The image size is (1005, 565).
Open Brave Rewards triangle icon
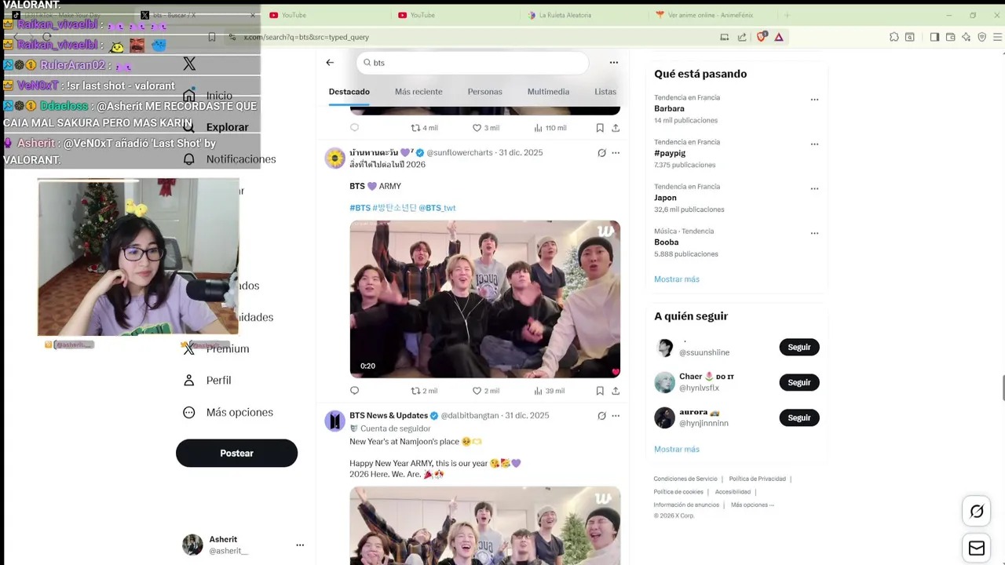tap(779, 37)
